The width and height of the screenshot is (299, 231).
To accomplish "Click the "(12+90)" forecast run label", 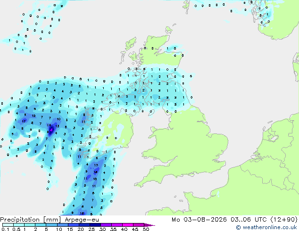I will 284,220.
